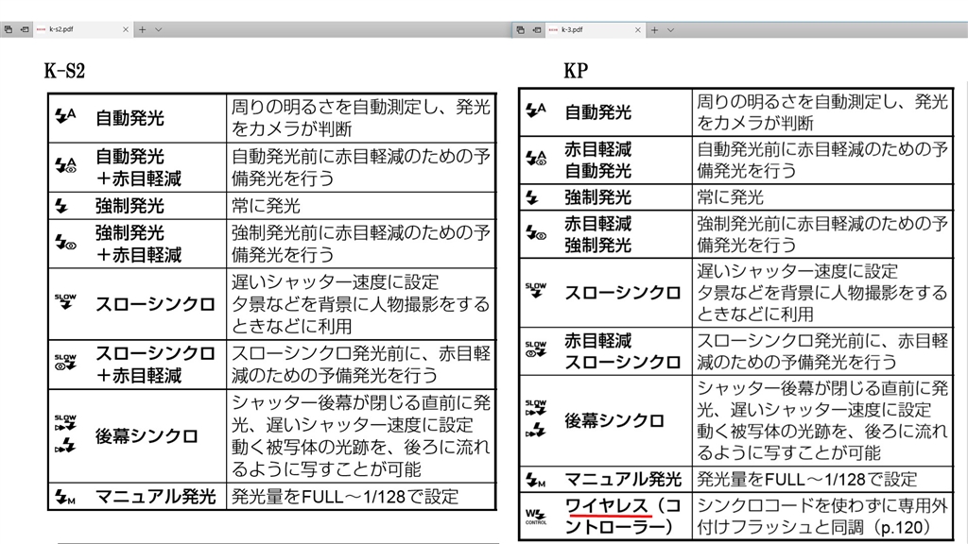This screenshot has height=544, width=968.
Task: Click the 赤目軽減 スローシンクロ cell in KP table
Action: coord(623,351)
